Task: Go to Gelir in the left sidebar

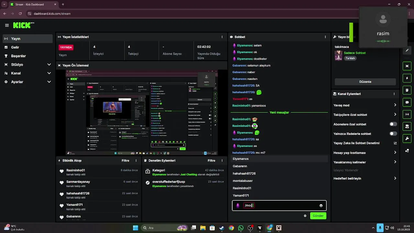Action: point(27,47)
